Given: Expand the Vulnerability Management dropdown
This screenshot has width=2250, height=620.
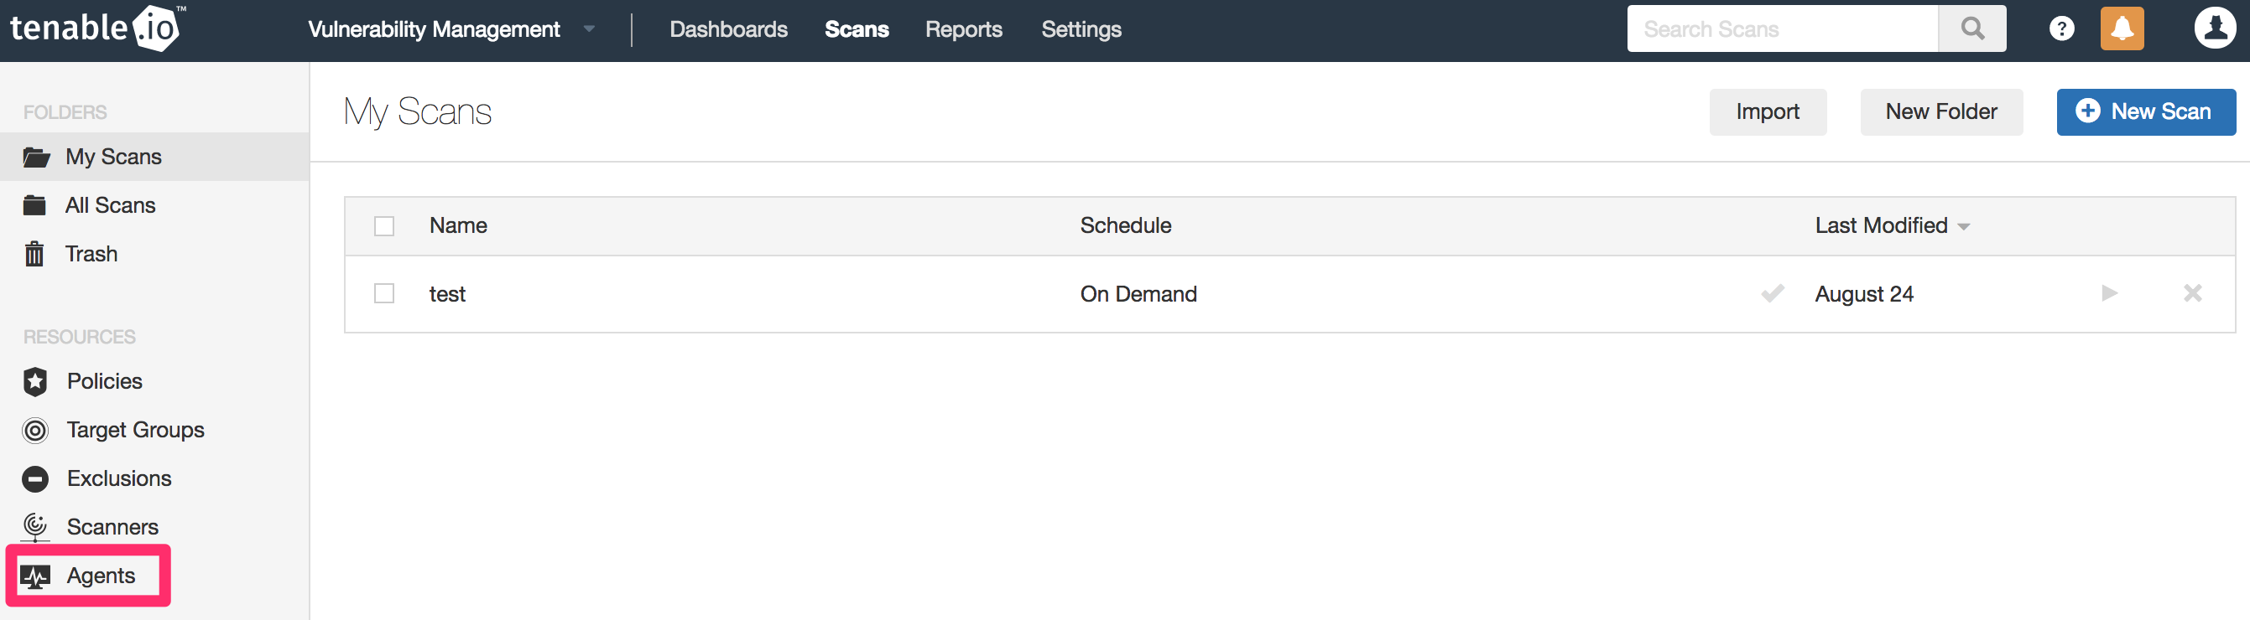Looking at the screenshot, I should (x=590, y=28).
